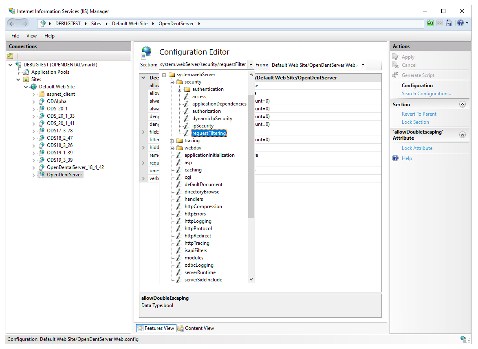Click the blue Help question-mark icon in Actions
478x349 pixels.
click(x=395, y=158)
